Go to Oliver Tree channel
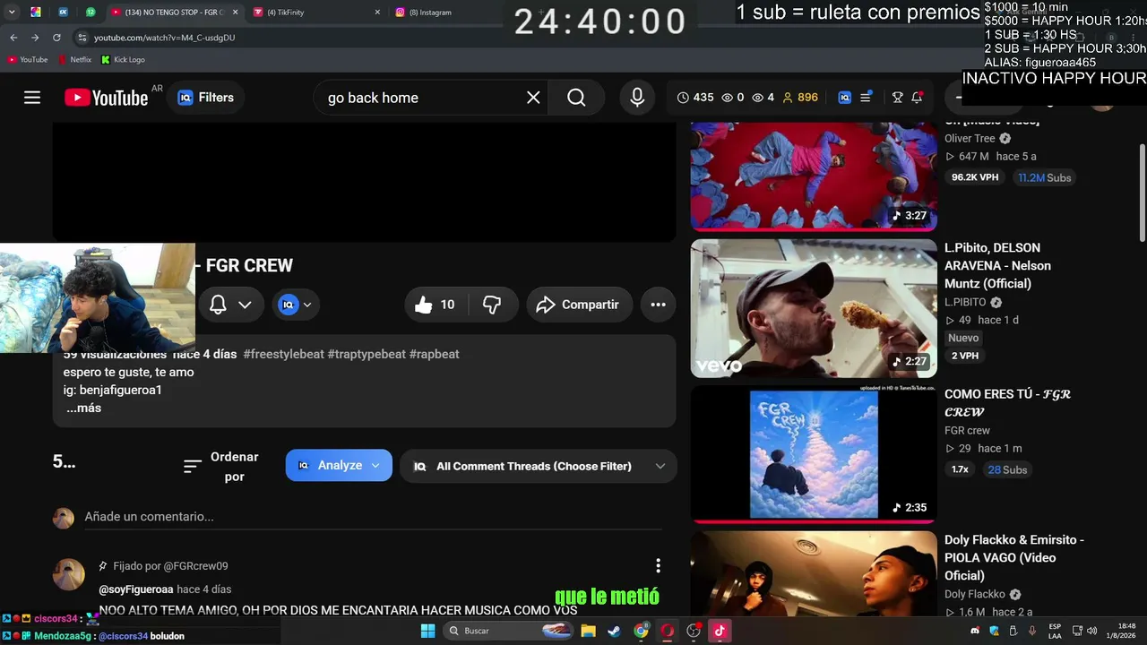Viewport: 1147px width, 645px height. 970,139
